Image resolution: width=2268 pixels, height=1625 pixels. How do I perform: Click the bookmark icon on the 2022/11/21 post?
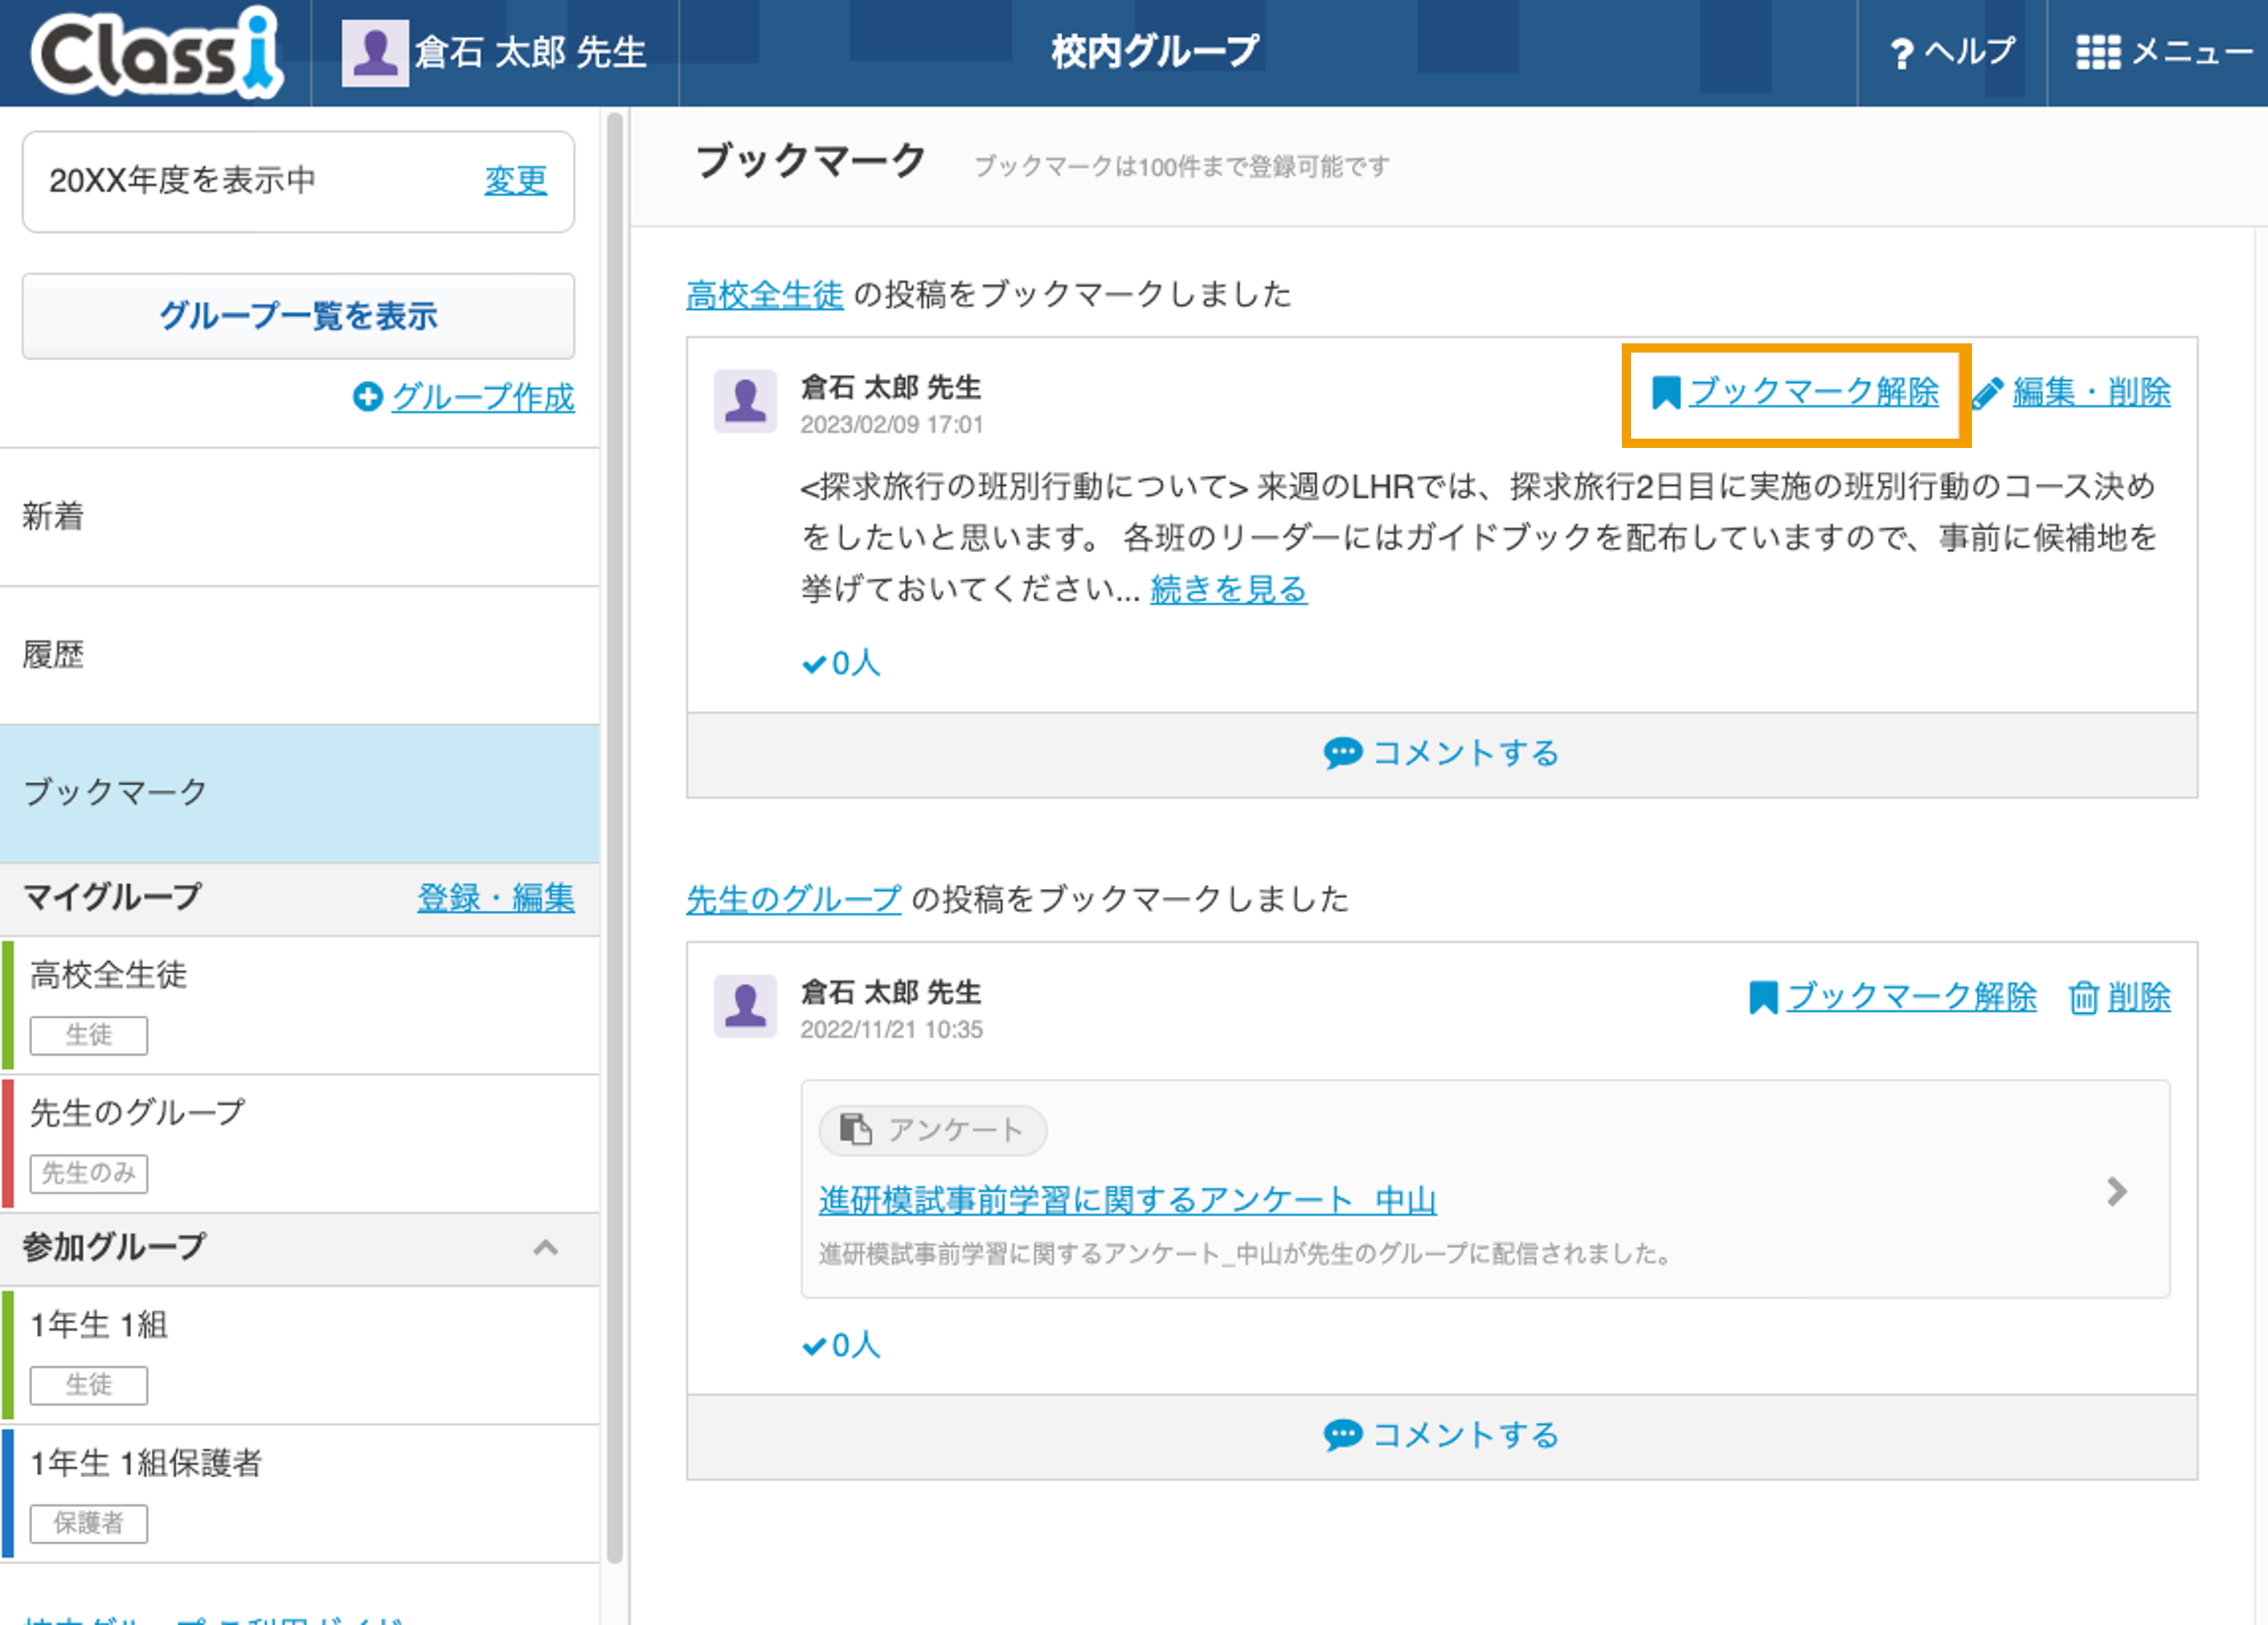(1763, 997)
